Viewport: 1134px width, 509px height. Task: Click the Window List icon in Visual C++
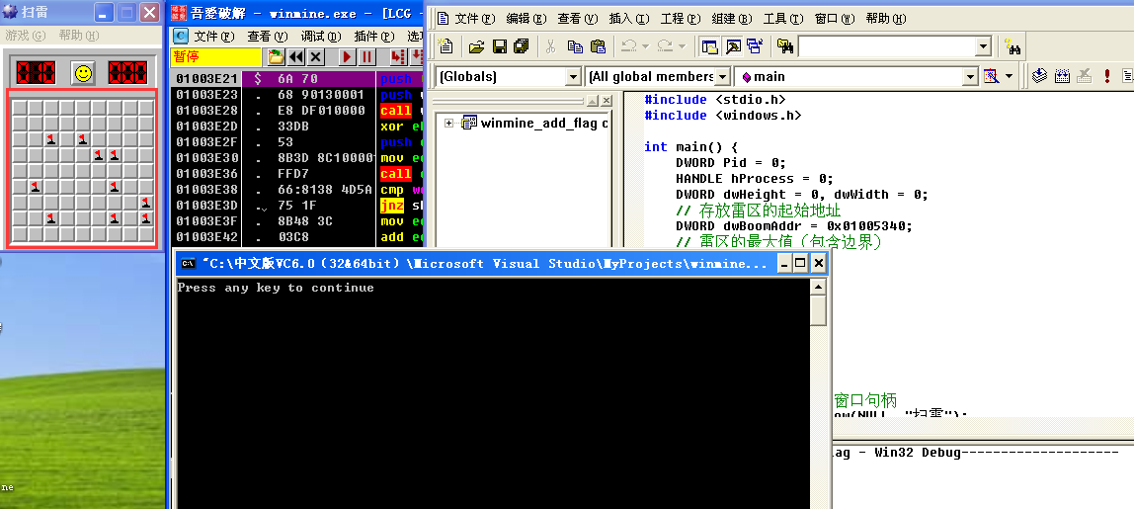[x=755, y=46]
